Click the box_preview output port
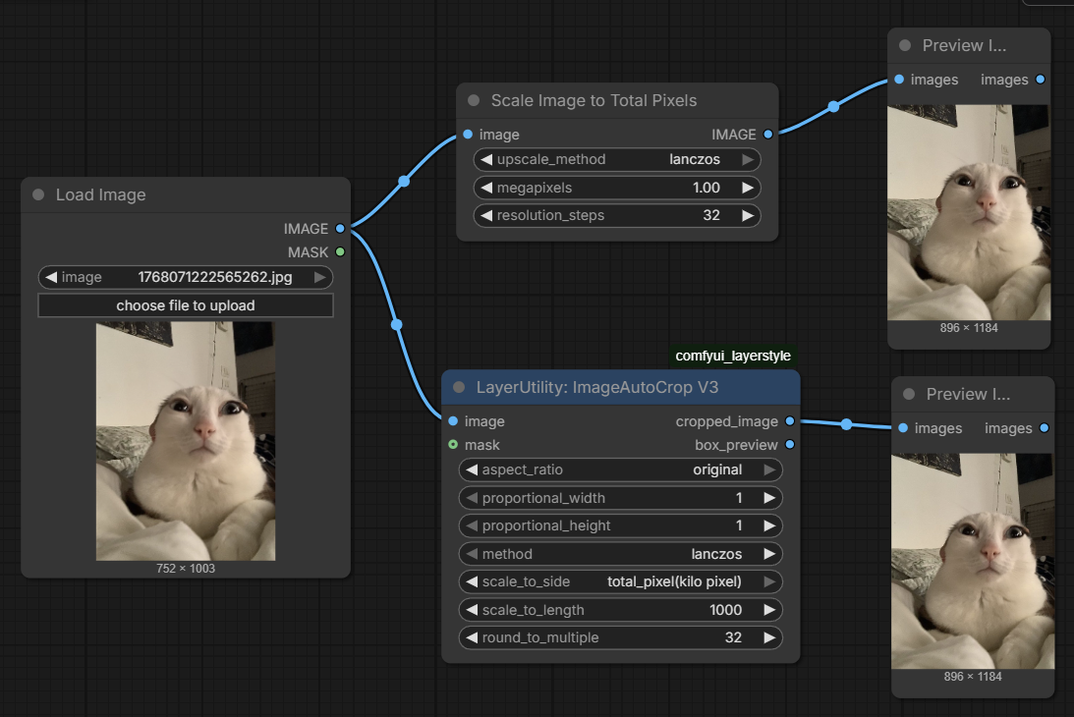 [x=790, y=445]
